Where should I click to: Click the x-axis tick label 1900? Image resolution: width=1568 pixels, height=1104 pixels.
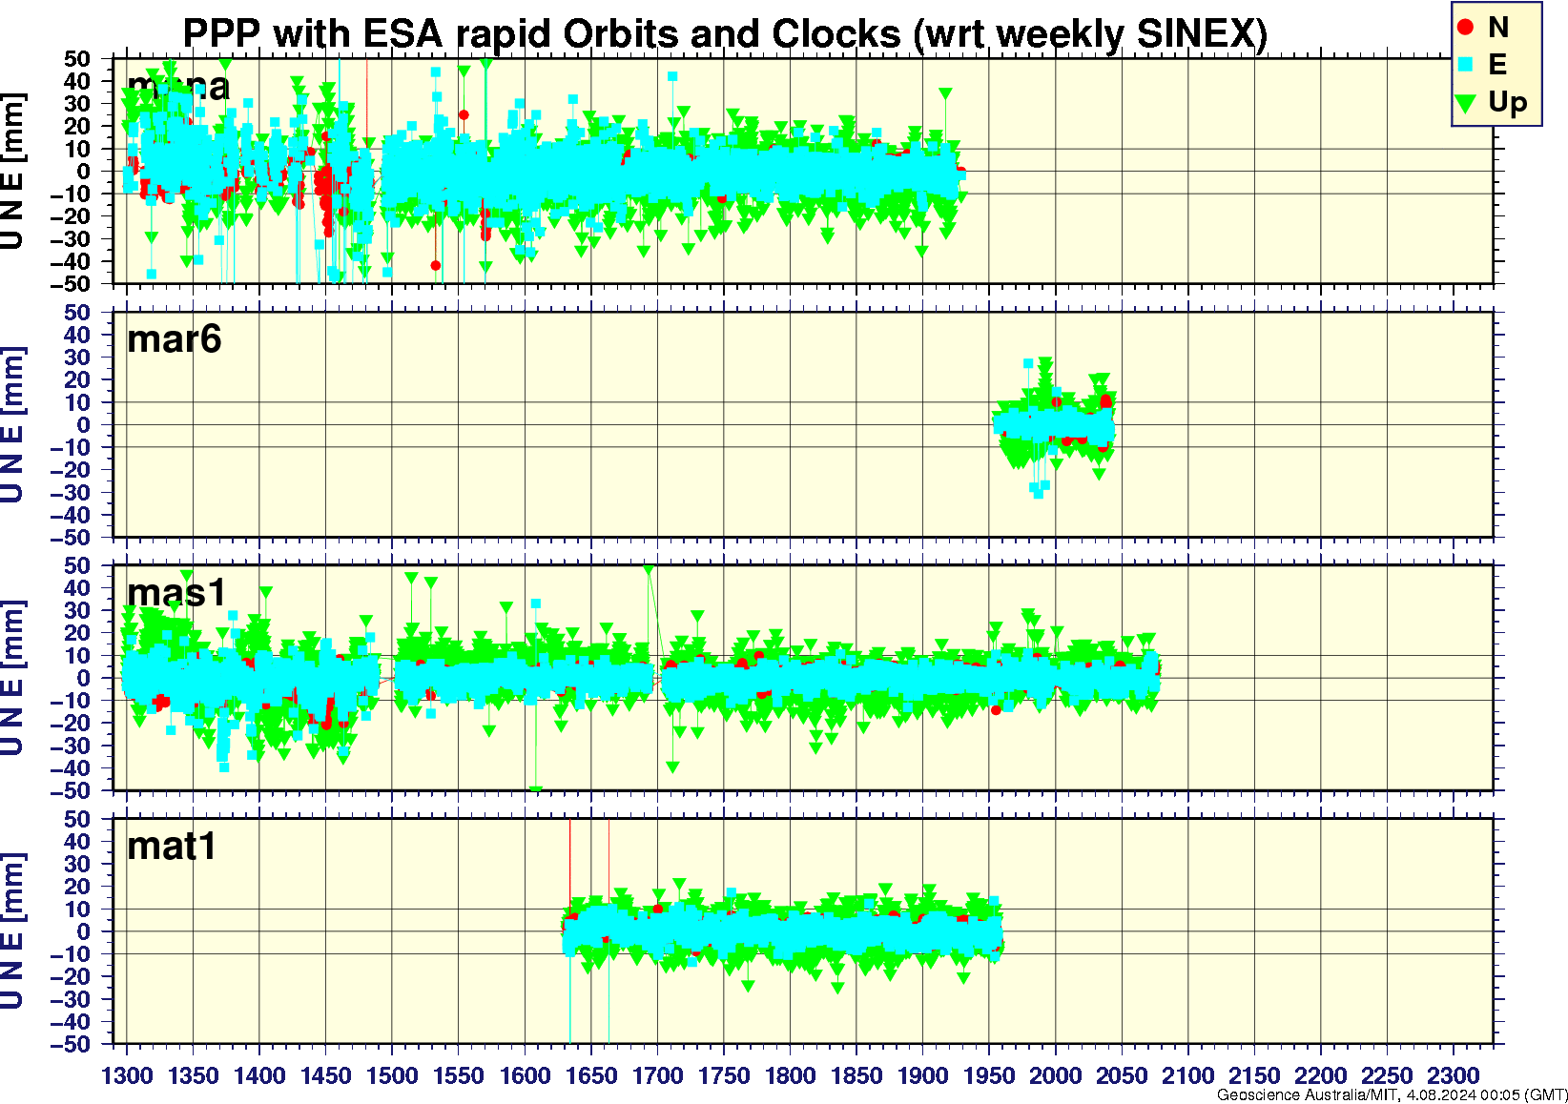tap(922, 1075)
